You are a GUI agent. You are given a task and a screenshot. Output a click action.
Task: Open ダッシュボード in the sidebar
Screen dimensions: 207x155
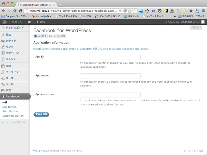pos(14,28)
